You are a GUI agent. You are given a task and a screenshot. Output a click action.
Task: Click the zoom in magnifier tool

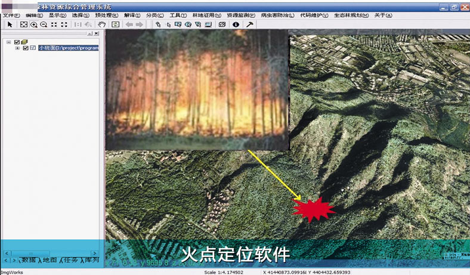pos(33,24)
